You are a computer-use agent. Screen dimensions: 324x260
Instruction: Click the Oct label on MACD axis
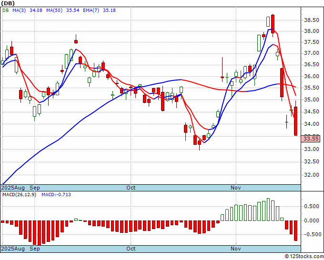(131, 249)
